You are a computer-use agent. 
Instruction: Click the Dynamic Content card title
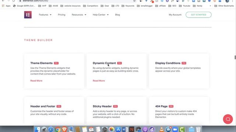click(x=104, y=63)
